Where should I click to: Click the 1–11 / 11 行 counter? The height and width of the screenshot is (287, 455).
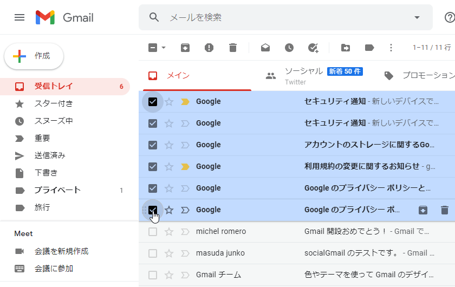pos(432,48)
